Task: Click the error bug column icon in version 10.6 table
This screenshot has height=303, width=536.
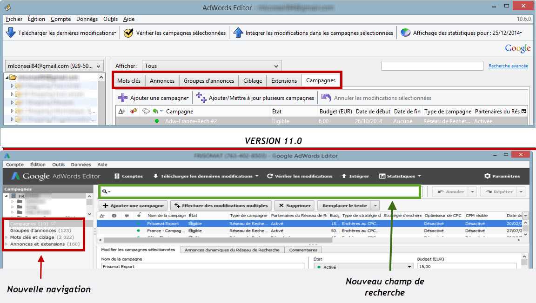Action: point(134,111)
